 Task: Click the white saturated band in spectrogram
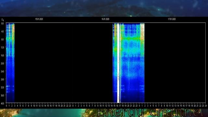point(118,63)
